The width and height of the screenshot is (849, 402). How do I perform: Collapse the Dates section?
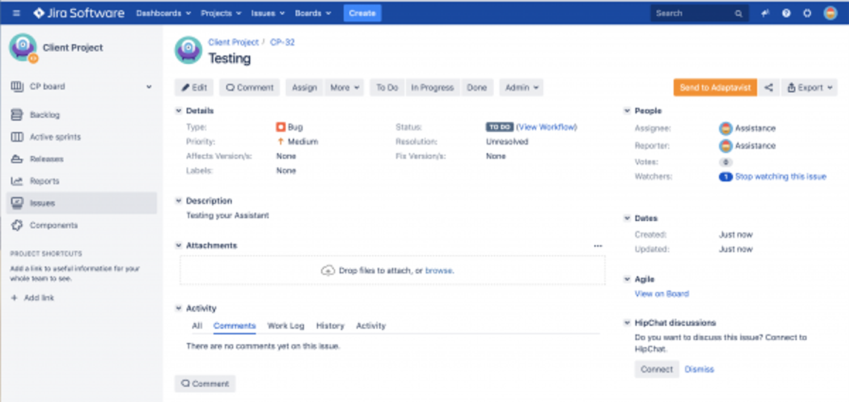[x=627, y=218]
